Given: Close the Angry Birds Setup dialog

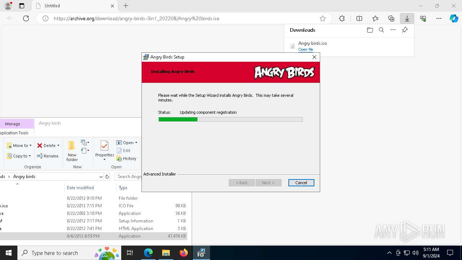Looking at the screenshot, I should [x=314, y=57].
